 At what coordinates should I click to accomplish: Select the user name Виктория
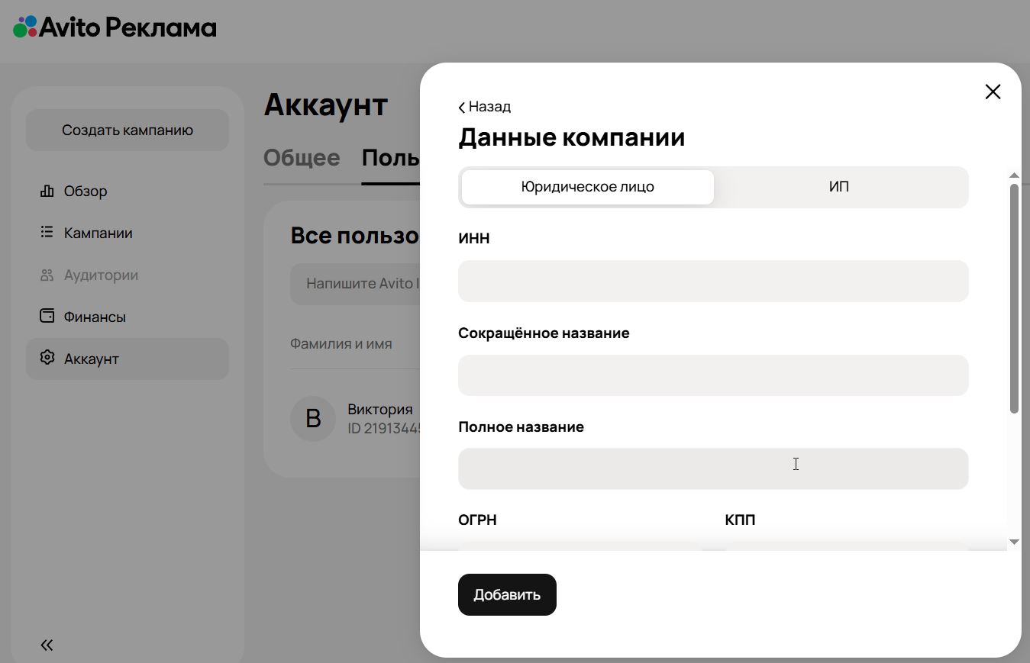tap(380, 410)
